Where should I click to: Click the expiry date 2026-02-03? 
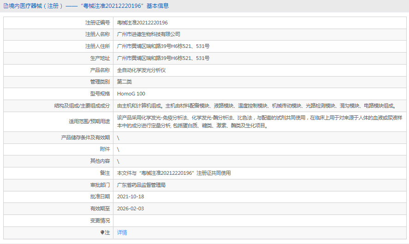130,208
